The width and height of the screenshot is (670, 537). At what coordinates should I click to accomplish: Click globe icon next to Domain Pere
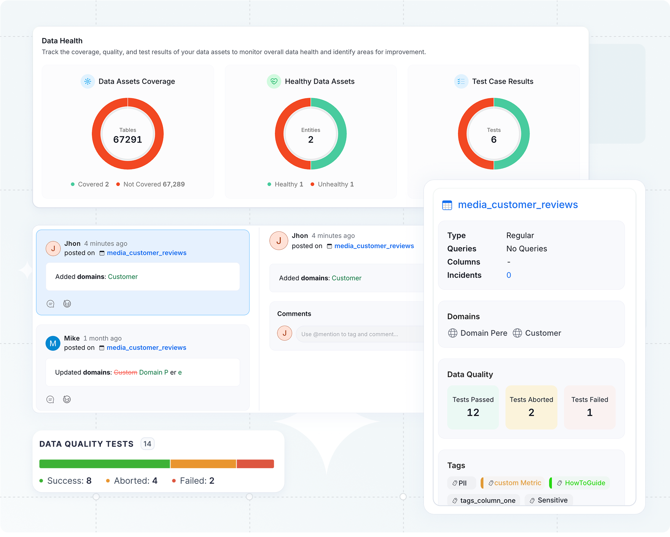[452, 333]
